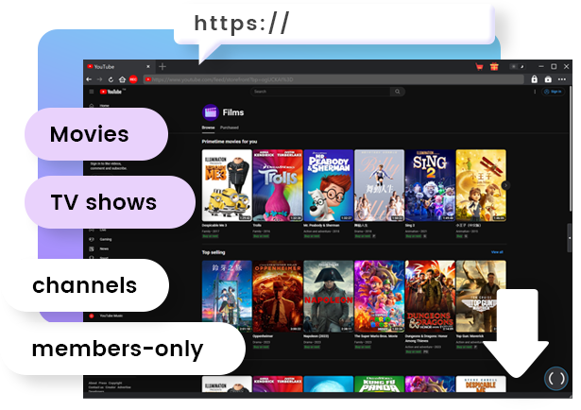Screen dimensions: 581x410
Task: Click the round download button bottom right
Action: point(555,379)
